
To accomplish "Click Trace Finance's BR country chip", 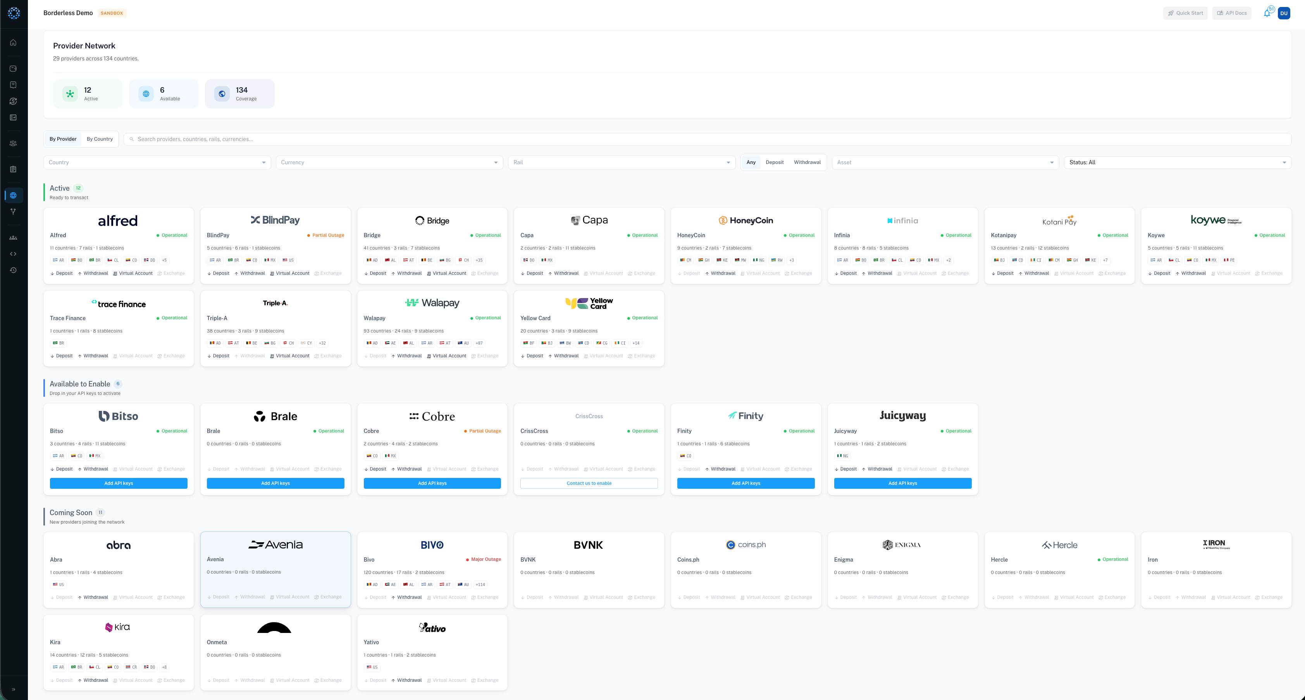I will click(59, 343).
